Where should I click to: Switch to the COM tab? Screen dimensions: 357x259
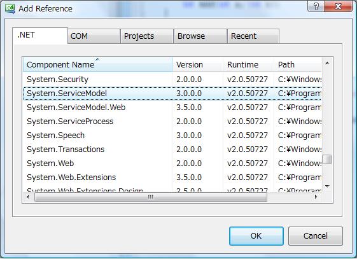pos(94,36)
